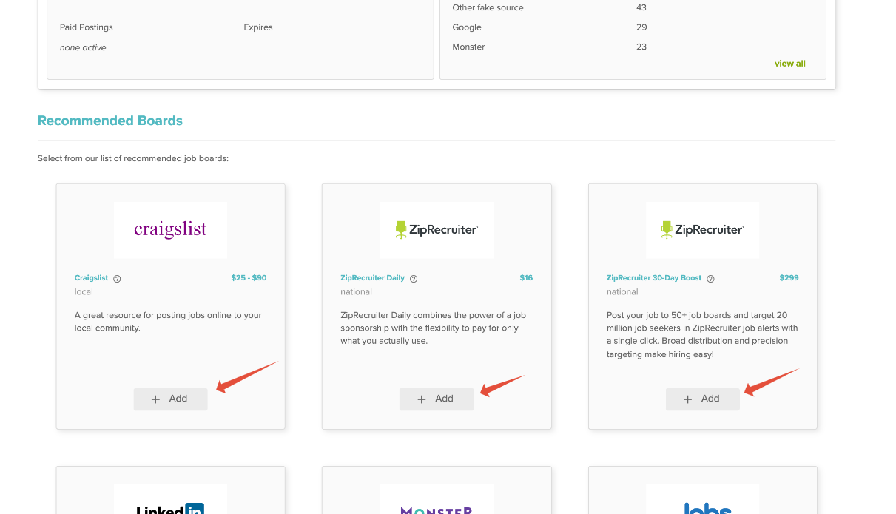896x514 pixels.
Task: Open the view all sources link
Action: (789, 64)
